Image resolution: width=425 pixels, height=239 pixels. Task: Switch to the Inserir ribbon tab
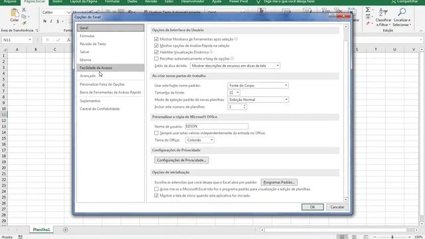click(x=57, y=1)
